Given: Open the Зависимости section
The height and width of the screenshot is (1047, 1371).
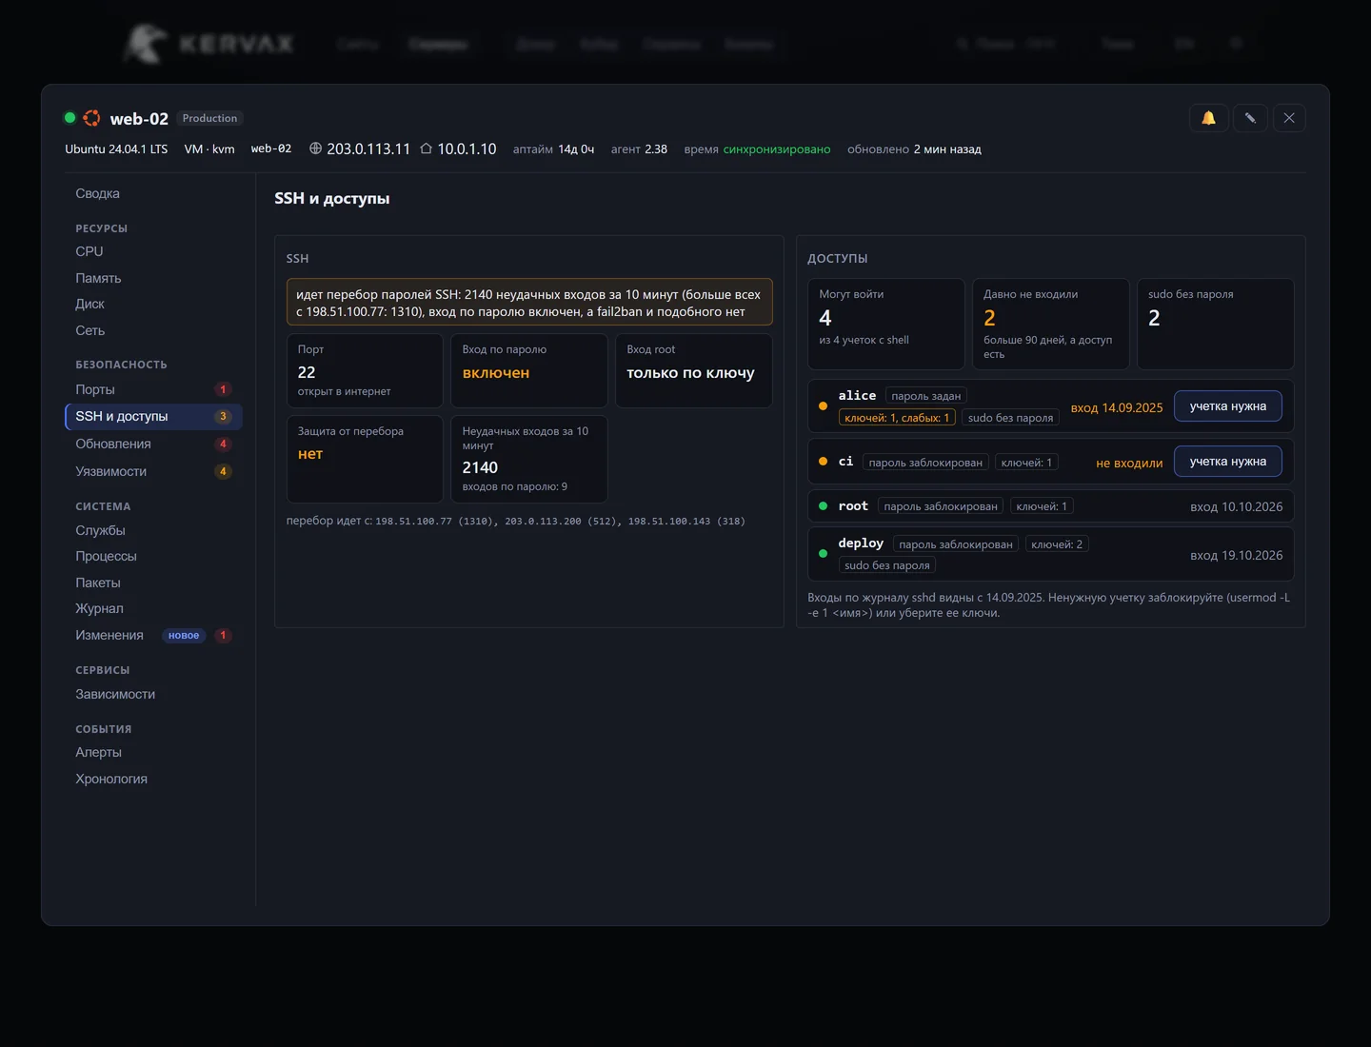Looking at the screenshot, I should 153,694.
